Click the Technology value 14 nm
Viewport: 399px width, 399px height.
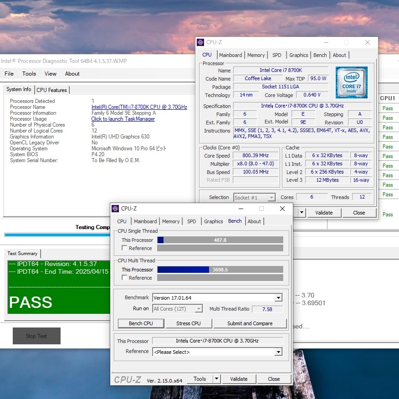click(x=246, y=95)
